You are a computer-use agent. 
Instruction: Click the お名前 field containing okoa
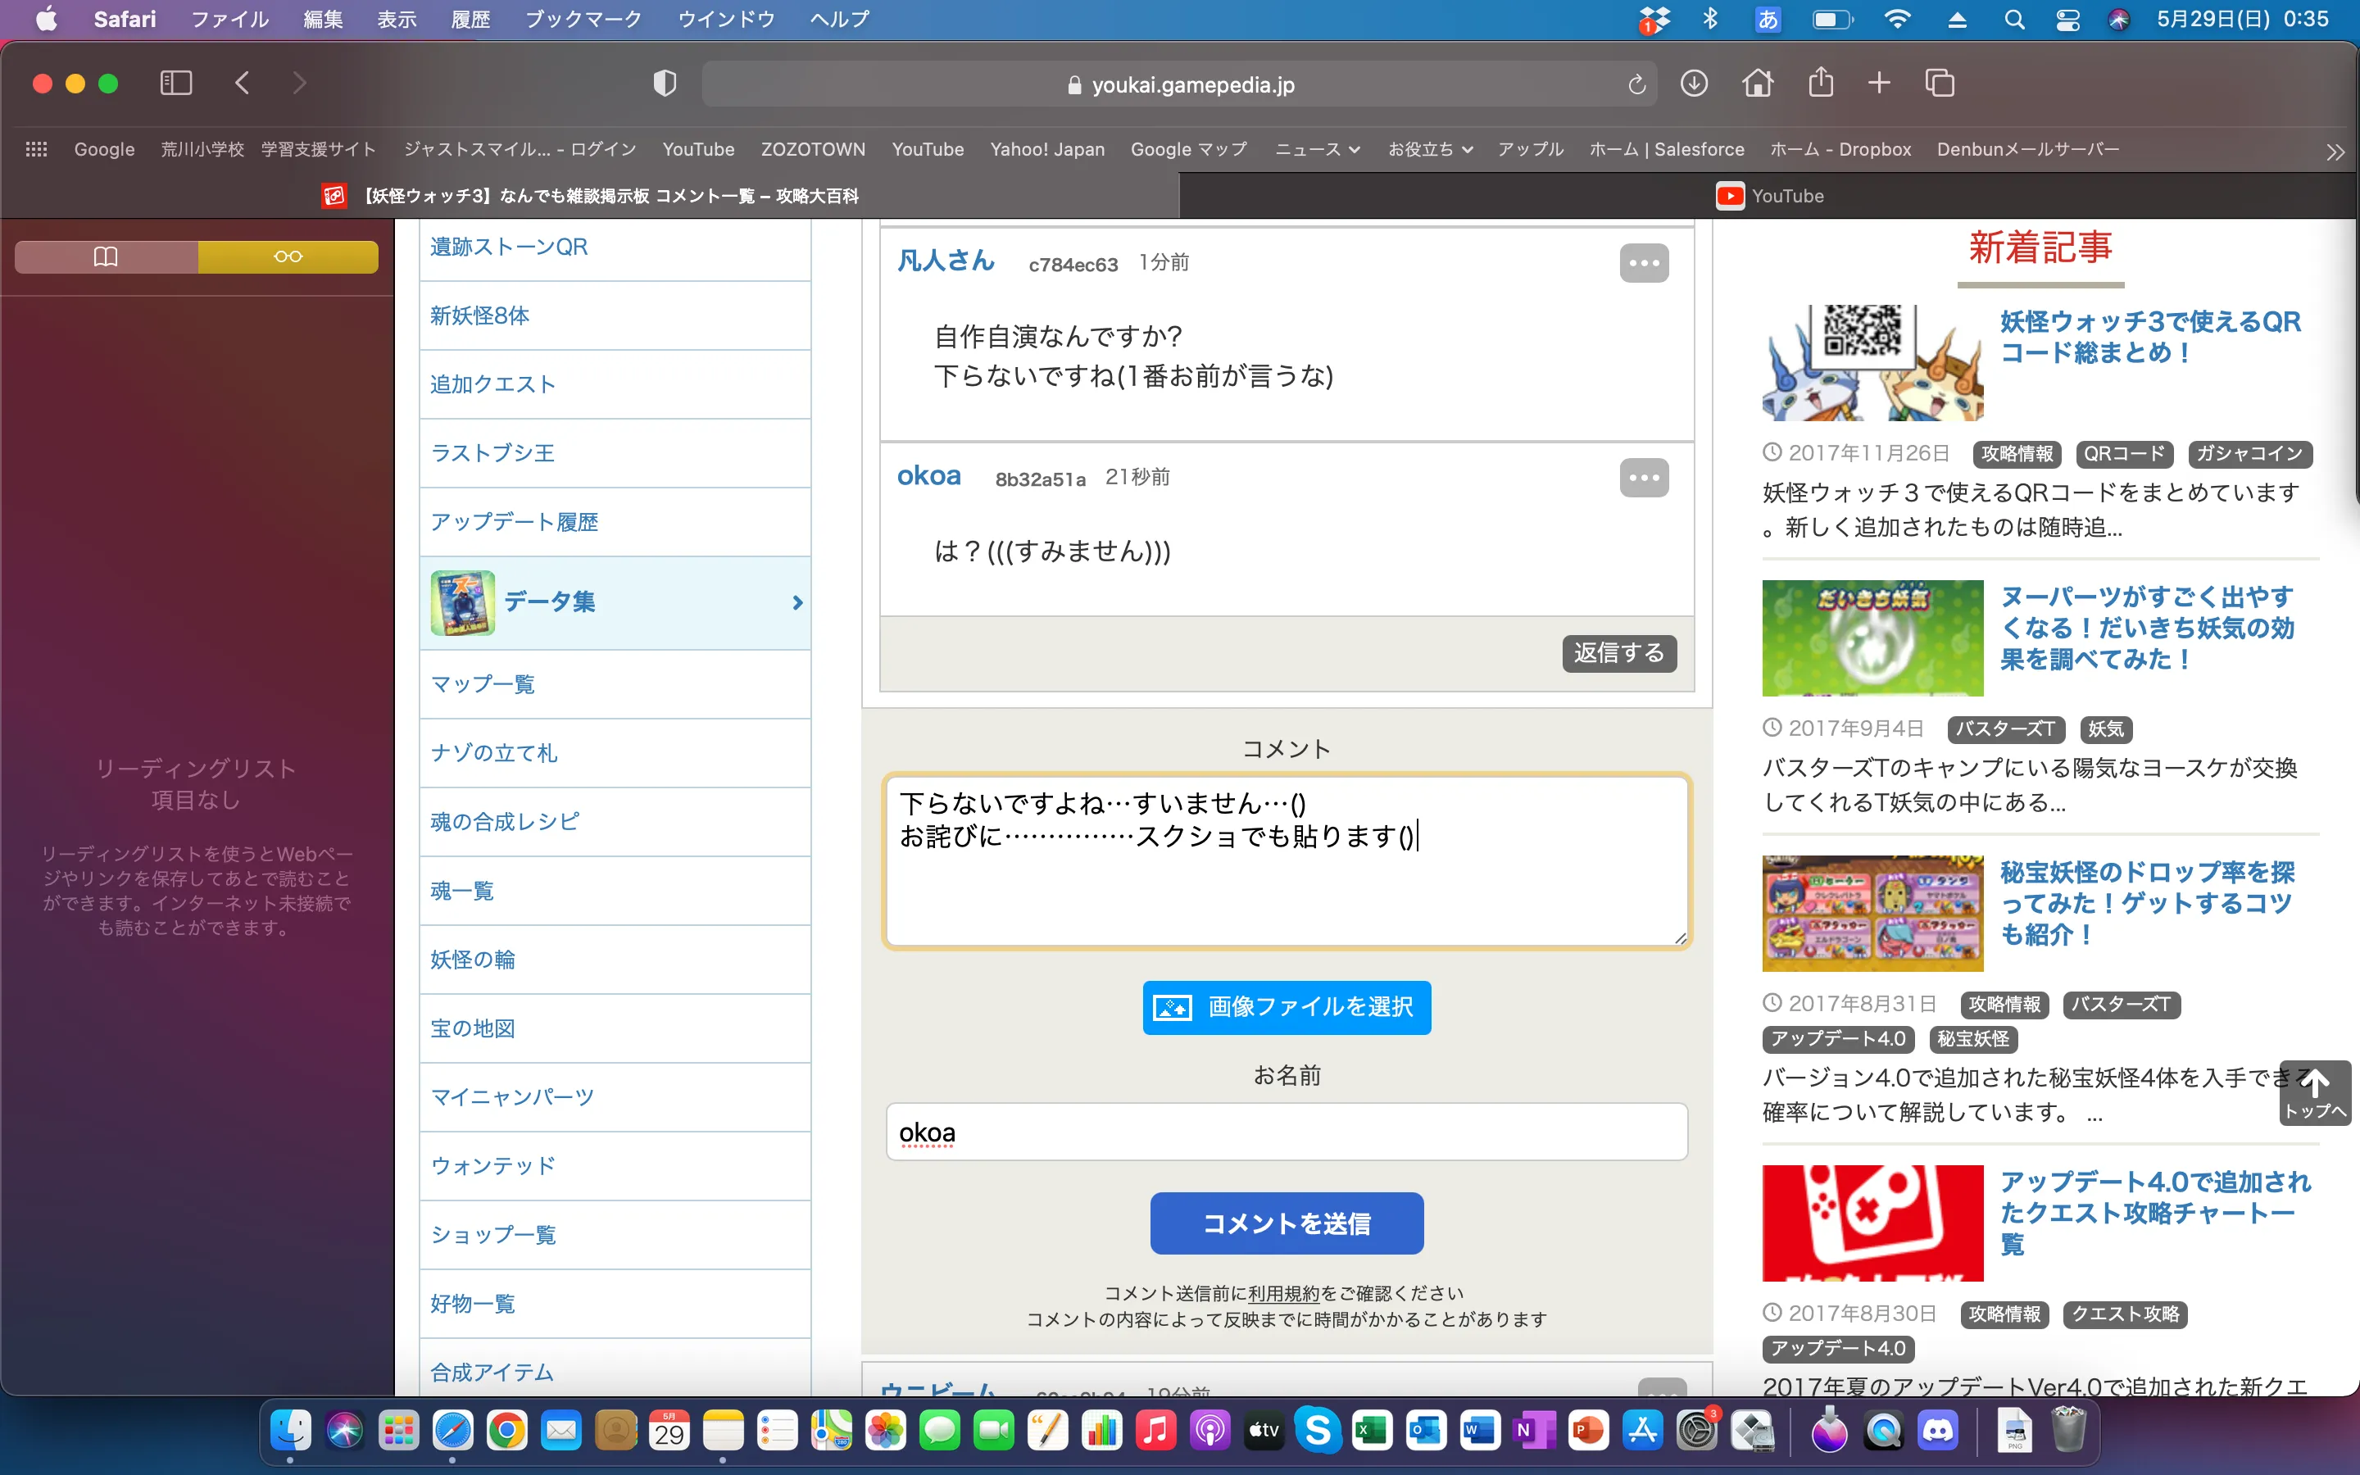pos(1287,1132)
